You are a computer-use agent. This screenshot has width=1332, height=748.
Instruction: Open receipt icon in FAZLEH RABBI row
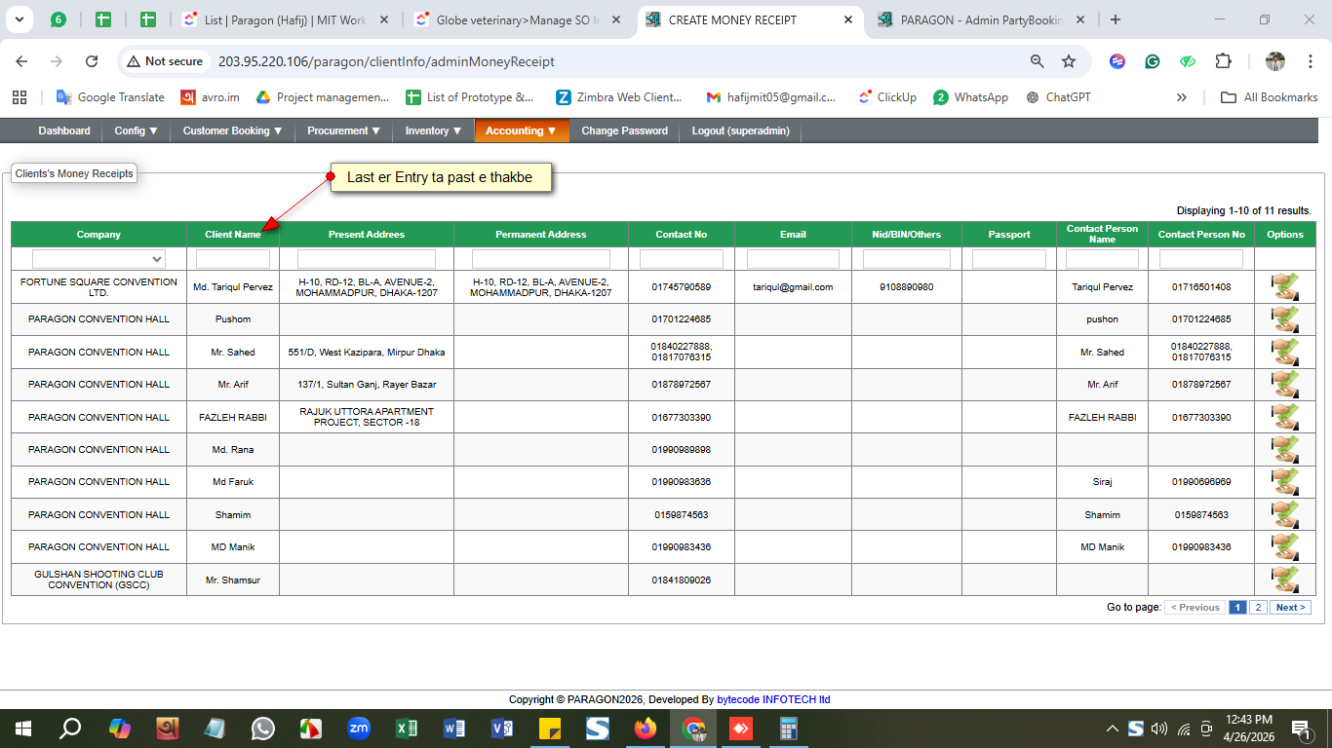click(x=1285, y=417)
